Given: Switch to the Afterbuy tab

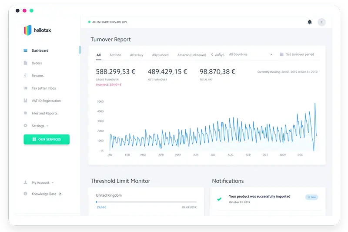Looking at the screenshot, I should pyautogui.click(x=137, y=55).
